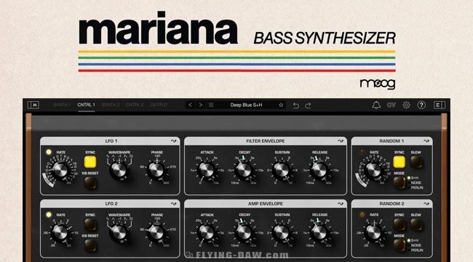
Task: Click the redo arrow icon
Action: tap(308, 106)
